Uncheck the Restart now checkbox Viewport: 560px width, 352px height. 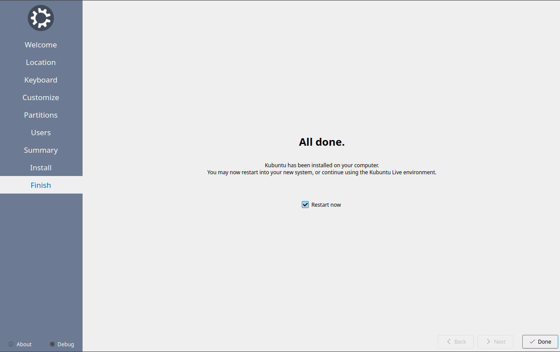point(305,205)
